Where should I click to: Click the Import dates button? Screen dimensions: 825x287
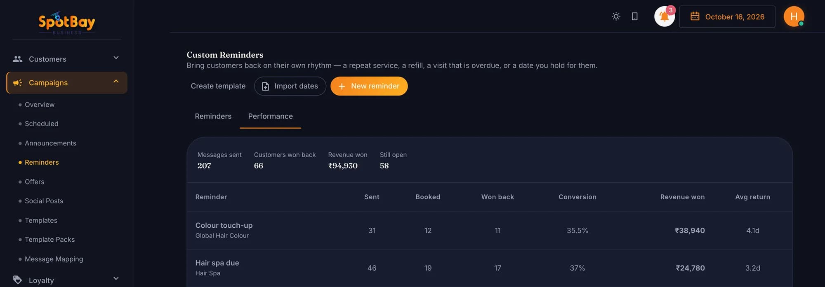coord(290,86)
